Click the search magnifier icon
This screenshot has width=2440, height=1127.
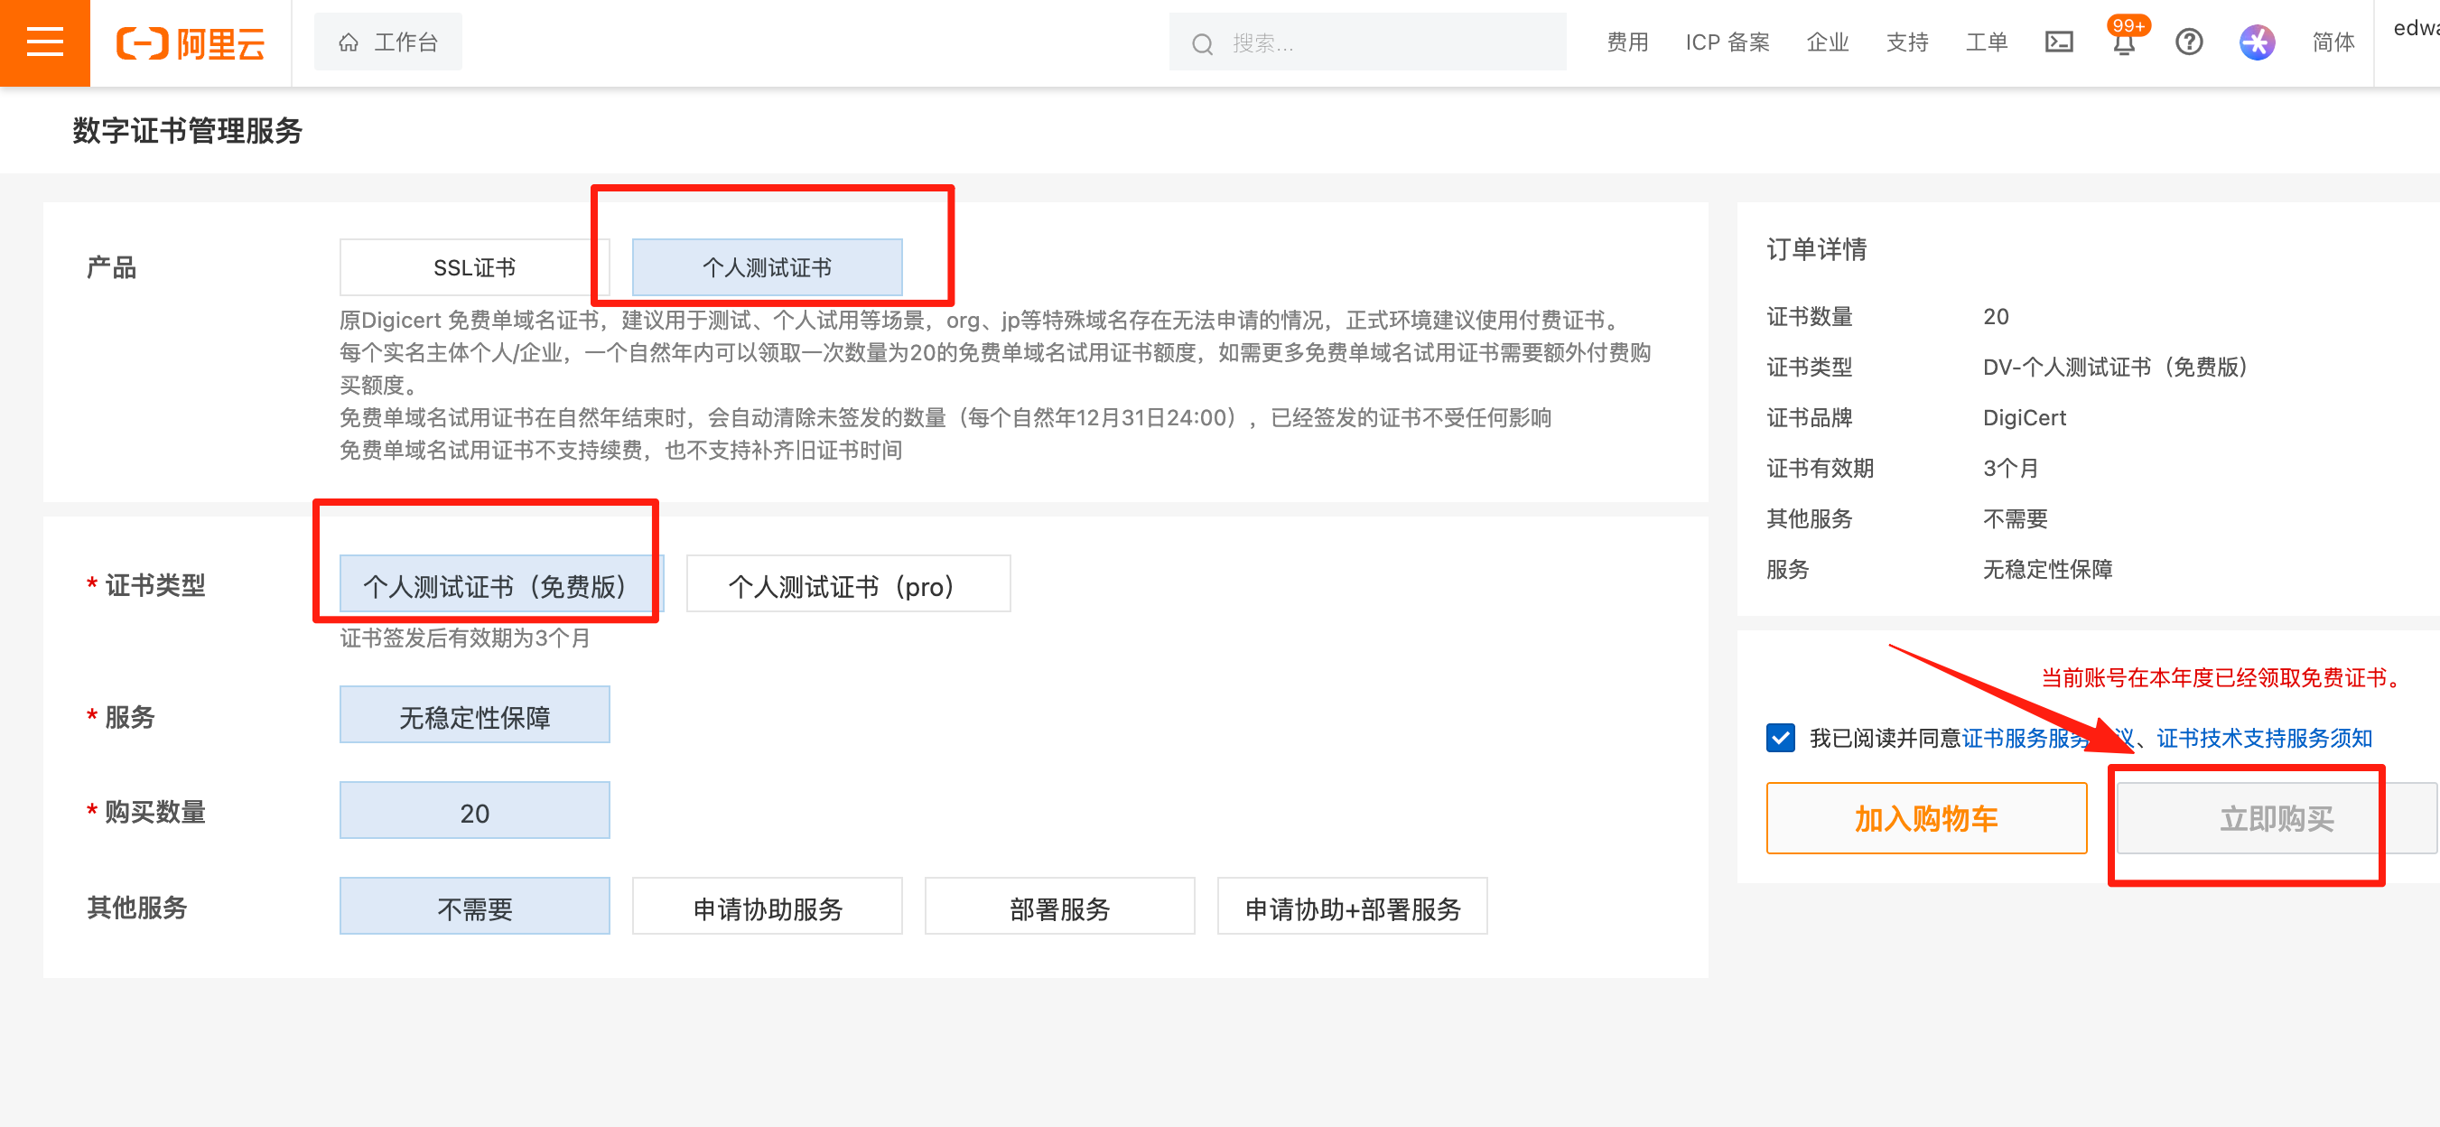pyautogui.click(x=1202, y=43)
